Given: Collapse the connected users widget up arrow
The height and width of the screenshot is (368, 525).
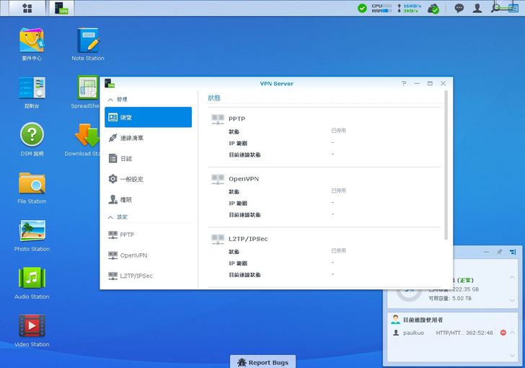Looking at the screenshot, I should (512, 332).
